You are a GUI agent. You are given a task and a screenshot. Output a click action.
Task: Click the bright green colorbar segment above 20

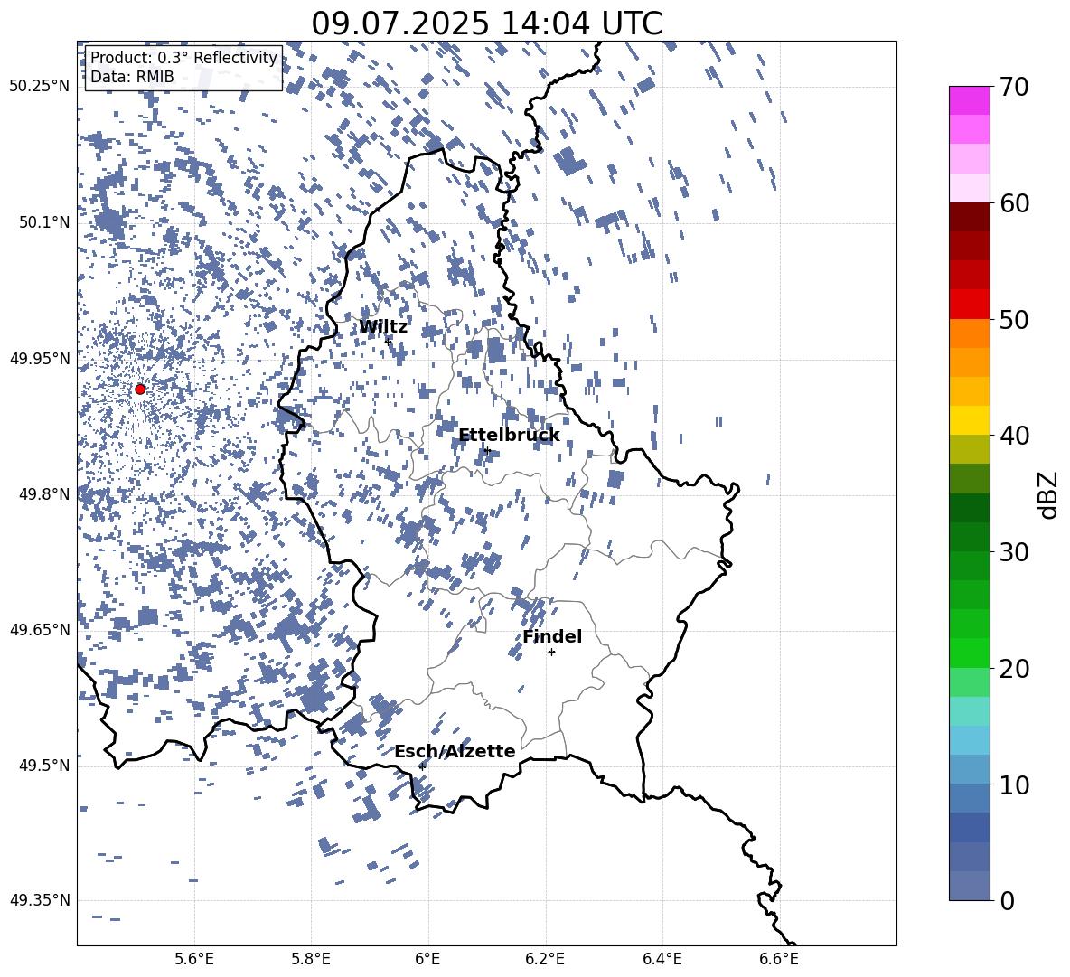click(x=970, y=653)
